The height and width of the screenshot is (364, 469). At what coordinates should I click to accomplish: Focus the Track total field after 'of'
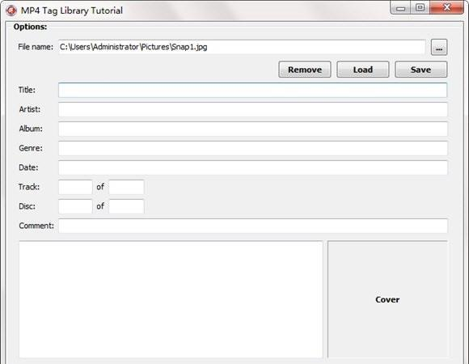pos(126,187)
